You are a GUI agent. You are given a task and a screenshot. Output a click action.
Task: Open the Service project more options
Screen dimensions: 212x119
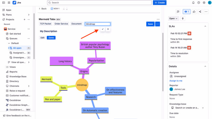click(29, 29)
